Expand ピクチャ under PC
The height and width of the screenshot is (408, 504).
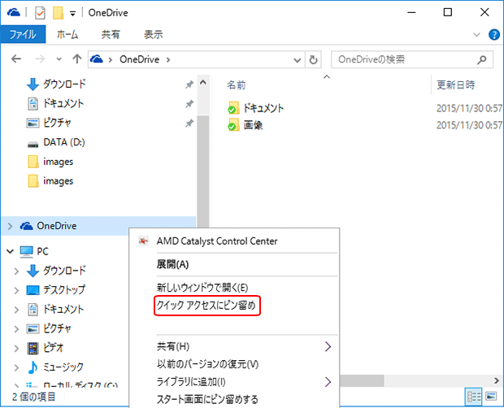coord(16,329)
